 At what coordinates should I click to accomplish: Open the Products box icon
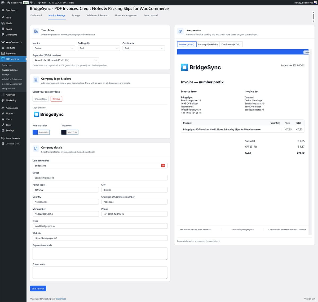click(x=3, y=48)
